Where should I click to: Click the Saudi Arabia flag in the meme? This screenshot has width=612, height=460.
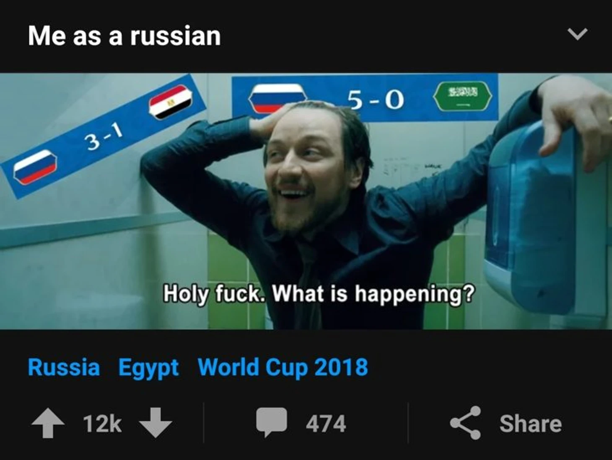click(462, 97)
